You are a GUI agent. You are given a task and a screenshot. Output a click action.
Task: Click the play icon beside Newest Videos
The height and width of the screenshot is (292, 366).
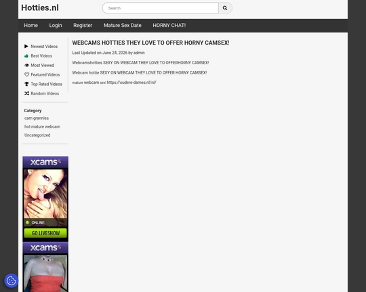click(x=26, y=47)
